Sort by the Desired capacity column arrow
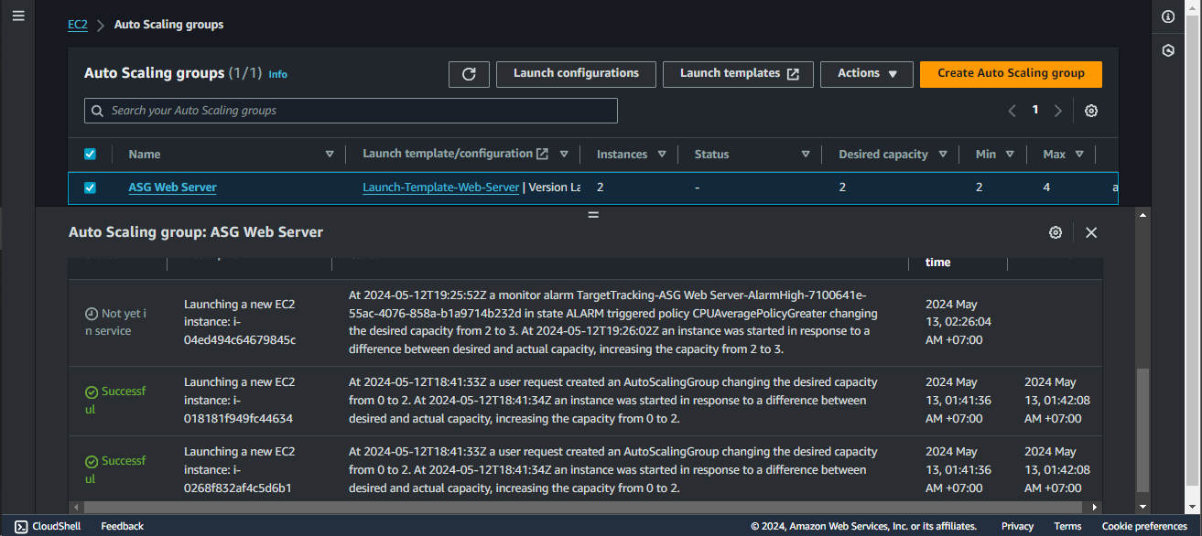Viewport: 1202px width, 536px height. click(x=943, y=154)
